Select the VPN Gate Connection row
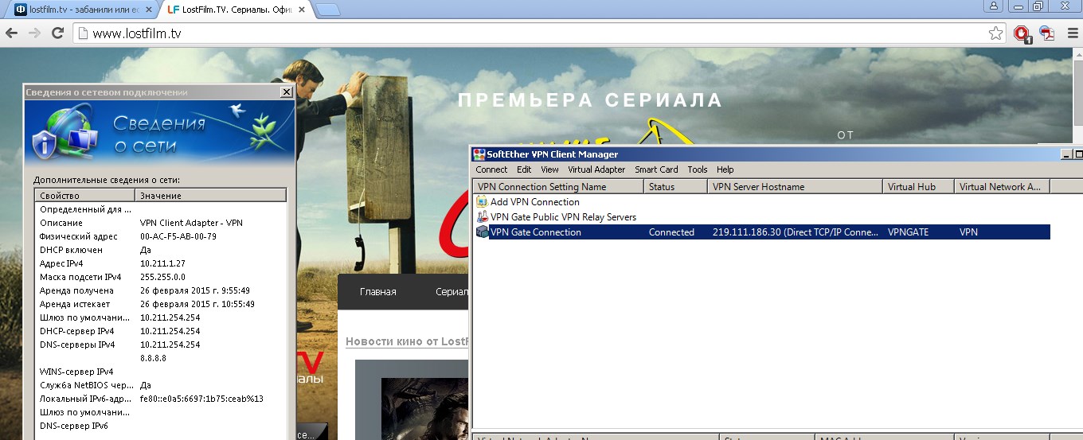The image size is (1083, 440). pyautogui.click(x=761, y=232)
